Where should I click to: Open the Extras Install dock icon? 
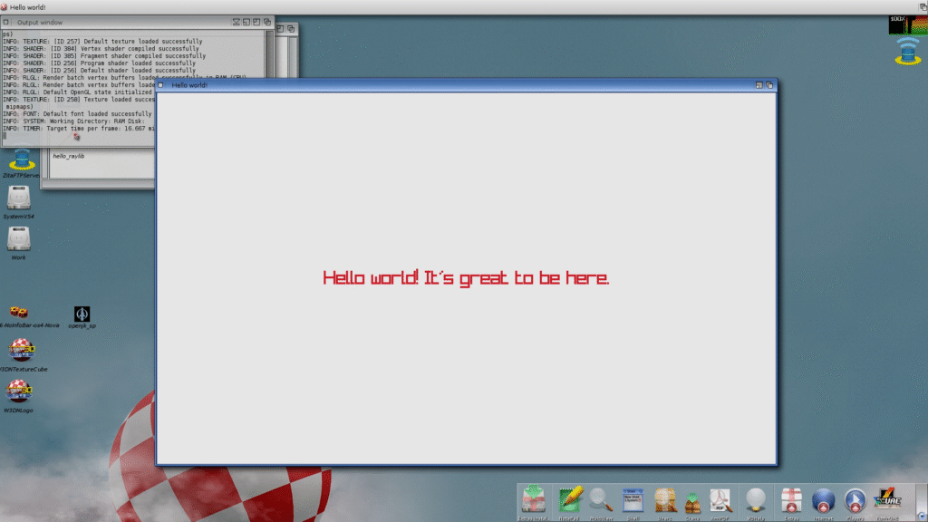[533, 499]
